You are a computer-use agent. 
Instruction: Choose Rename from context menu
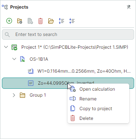(98, 99)
